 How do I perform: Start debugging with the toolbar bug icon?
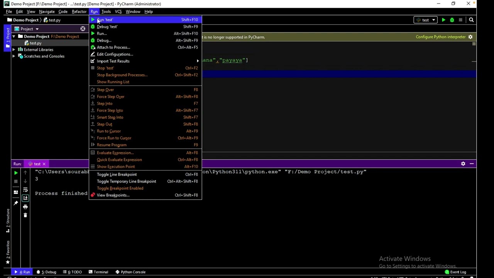(x=452, y=20)
